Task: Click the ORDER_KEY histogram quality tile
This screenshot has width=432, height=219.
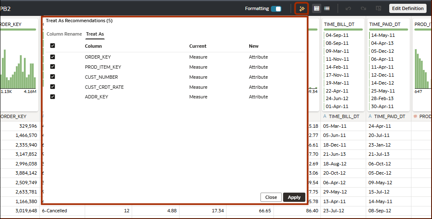Action: click(19, 64)
